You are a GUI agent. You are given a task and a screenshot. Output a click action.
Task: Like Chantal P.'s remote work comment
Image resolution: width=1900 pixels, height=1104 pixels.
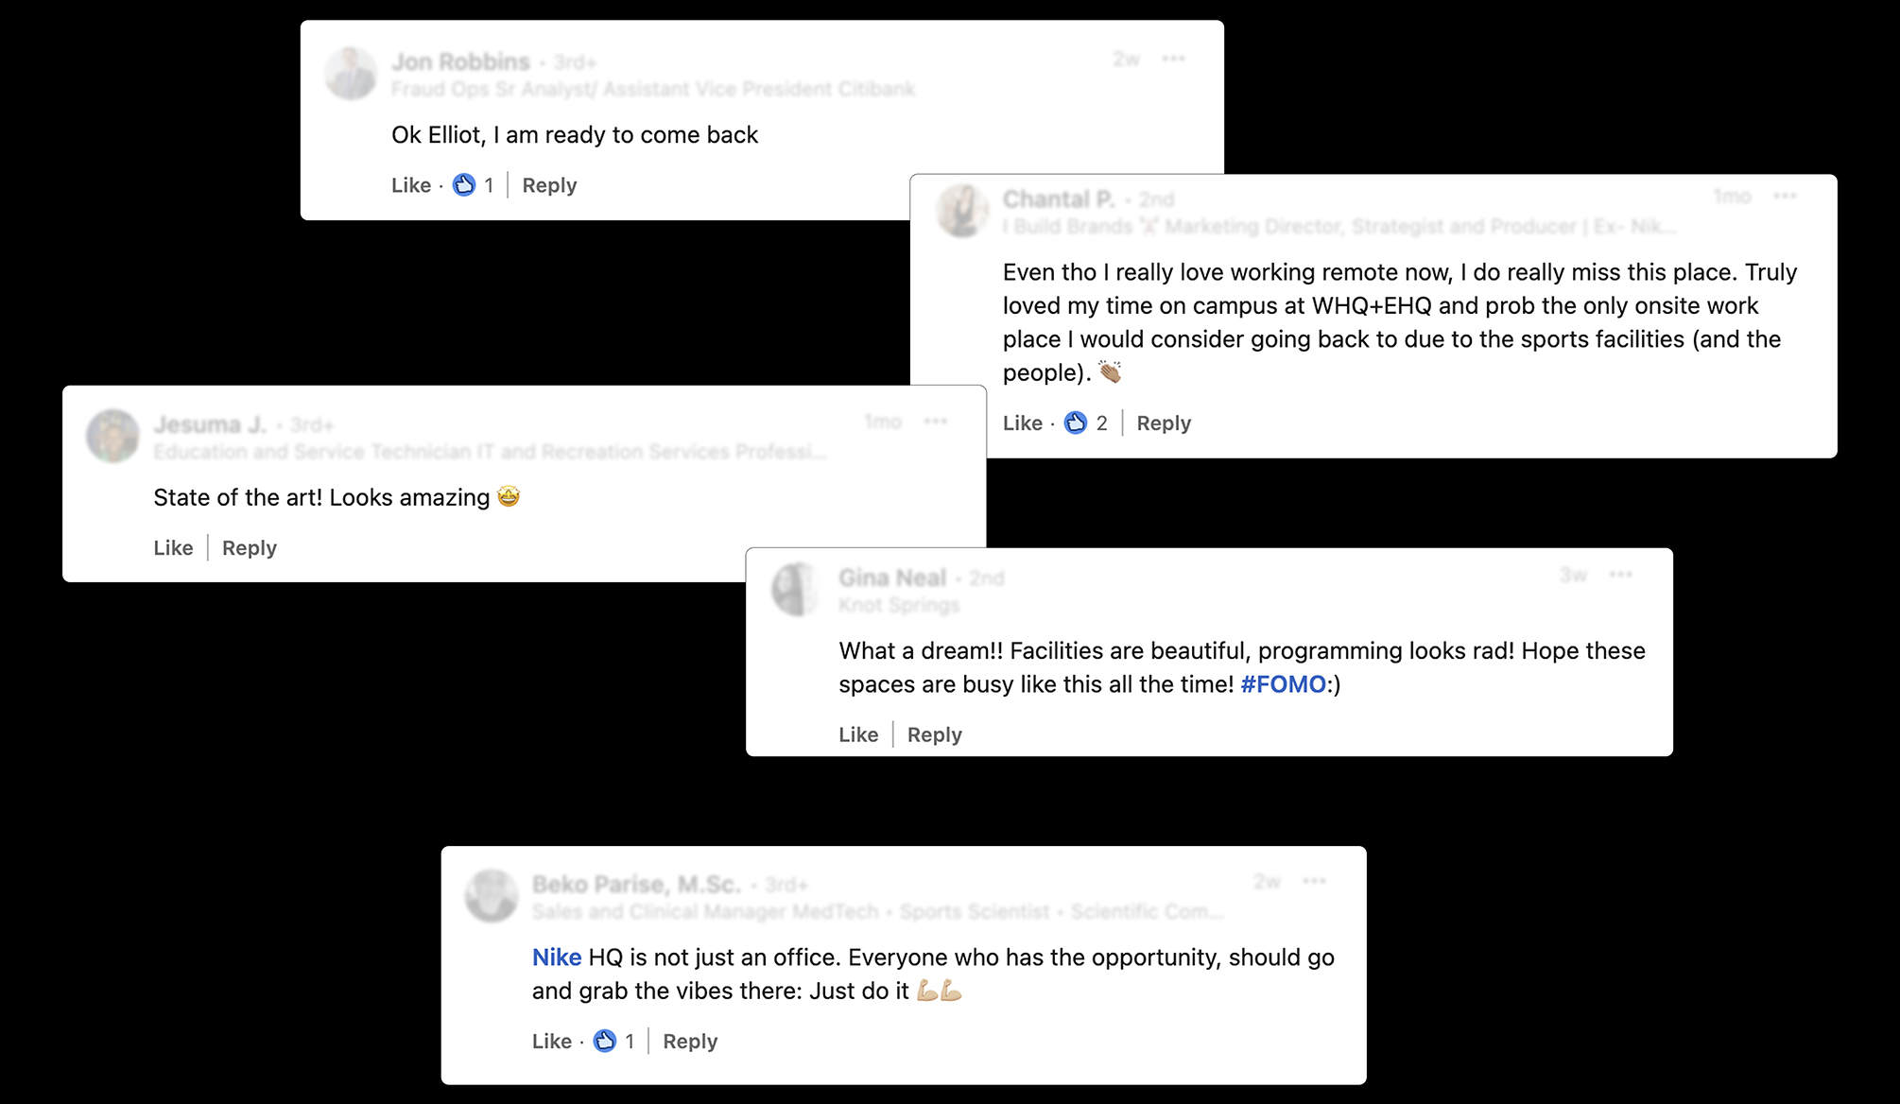[x=1023, y=423]
